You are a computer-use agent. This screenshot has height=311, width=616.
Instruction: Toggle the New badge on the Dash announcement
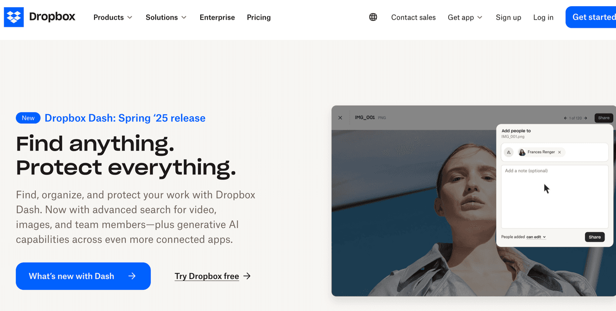[28, 118]
